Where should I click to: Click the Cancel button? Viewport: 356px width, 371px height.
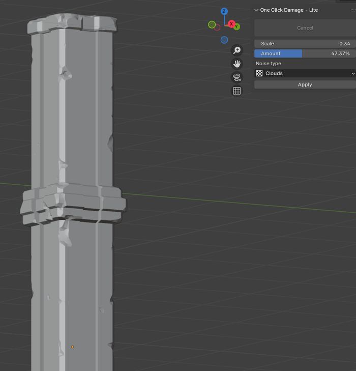[305, 28]
